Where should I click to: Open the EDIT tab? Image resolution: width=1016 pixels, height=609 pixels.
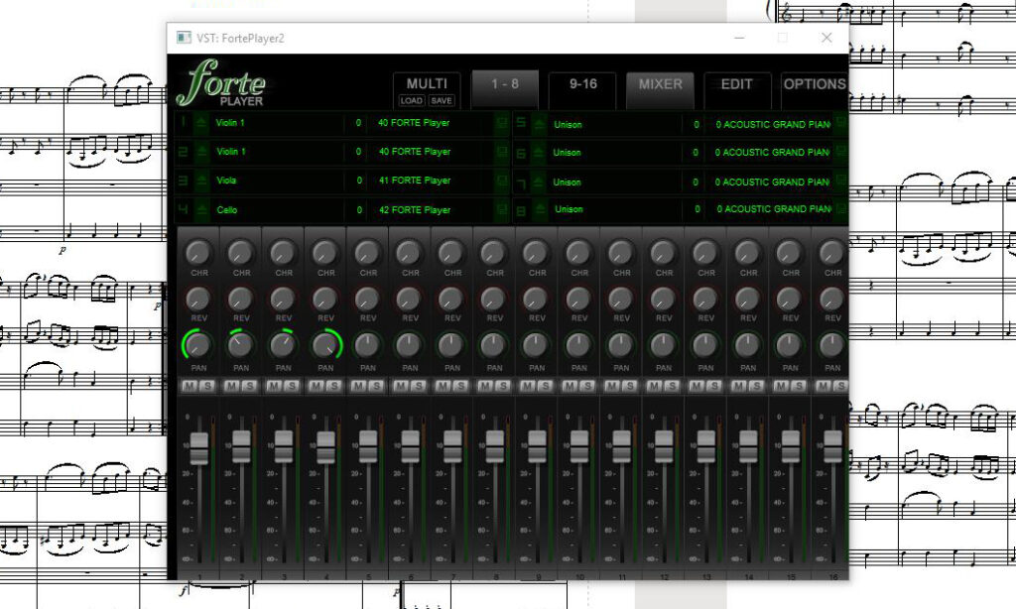click(x=737, y=89)
